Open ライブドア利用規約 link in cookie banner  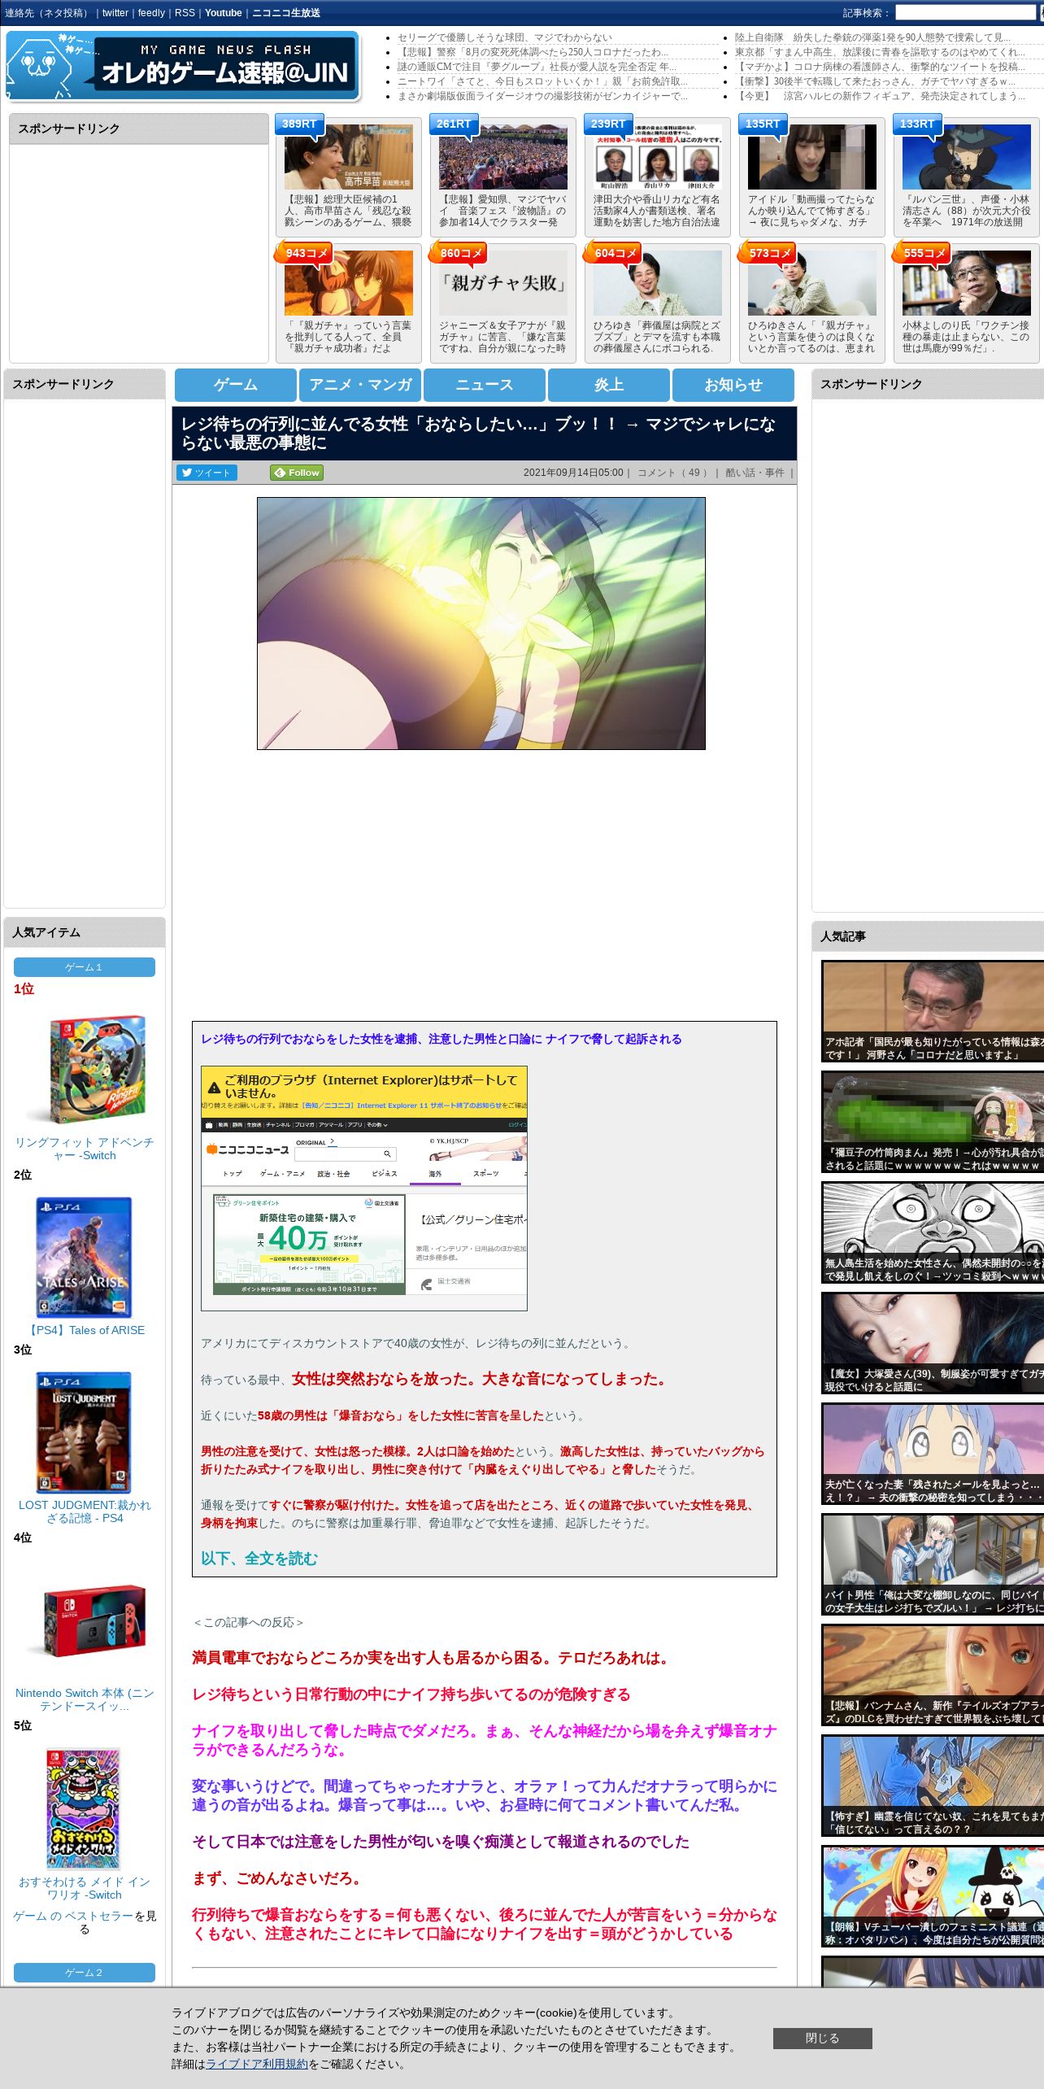(257, 2064)
